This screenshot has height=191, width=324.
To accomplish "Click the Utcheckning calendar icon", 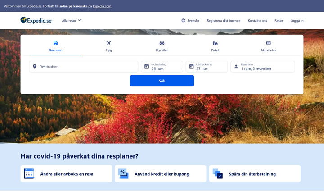I will (x=191, y=67).
